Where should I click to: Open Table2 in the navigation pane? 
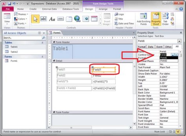14,52
